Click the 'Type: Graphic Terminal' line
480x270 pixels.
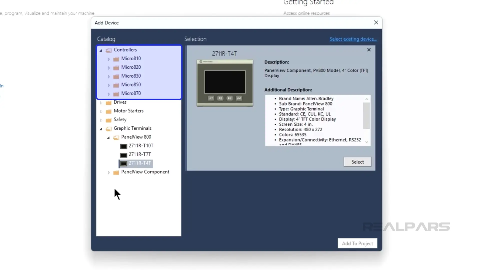pyautogui.click(x=301, y=109)
